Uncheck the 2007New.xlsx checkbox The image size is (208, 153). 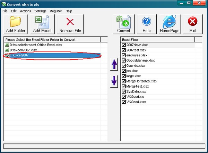(x=124, y=45)
